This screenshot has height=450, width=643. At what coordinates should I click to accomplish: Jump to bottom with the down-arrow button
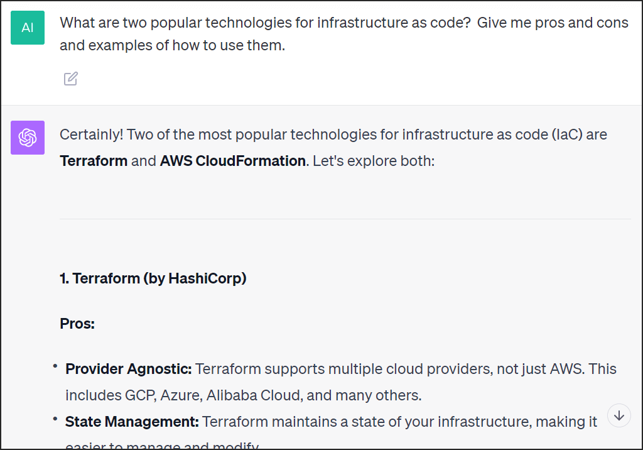(619, 415)
